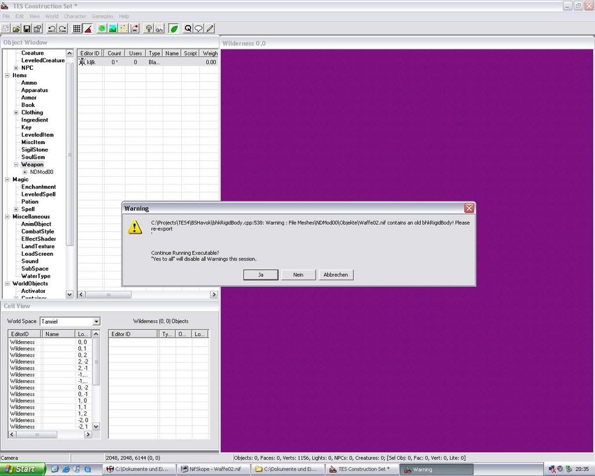The height and width of the screenshot is (476, 595).
Task: Collapse the Weapon tree node
Action: [16, 164]
